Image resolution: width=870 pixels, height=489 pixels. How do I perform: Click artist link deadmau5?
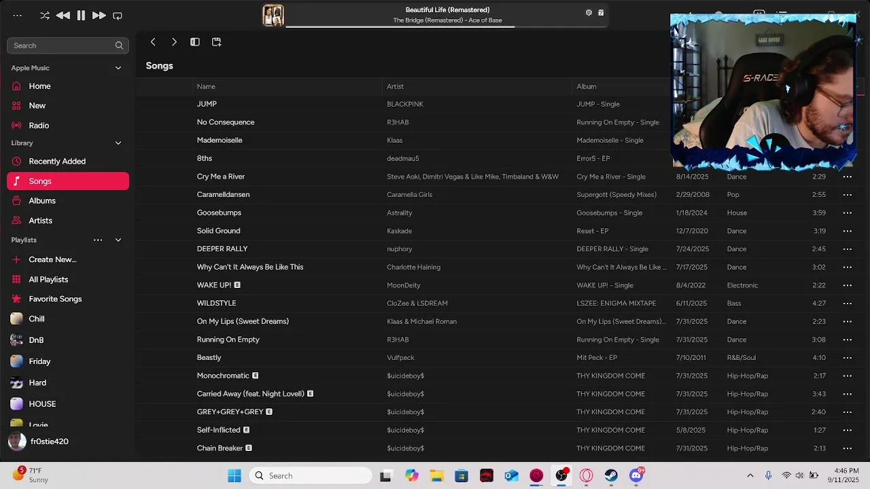click(403, 158)
